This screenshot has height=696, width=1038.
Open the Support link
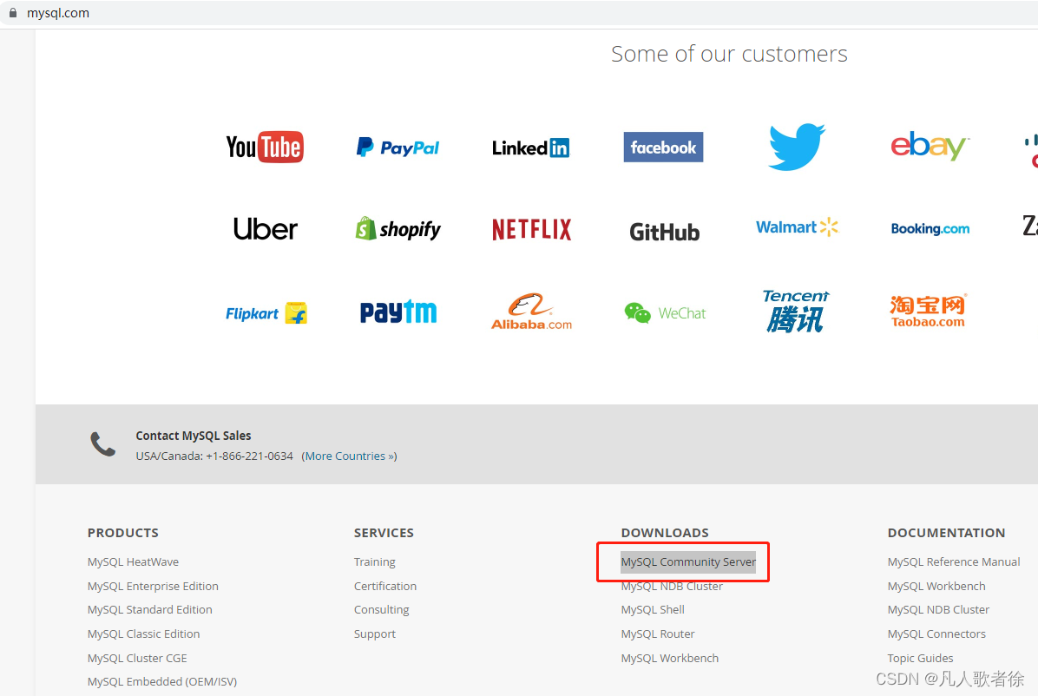pos(375,634)
